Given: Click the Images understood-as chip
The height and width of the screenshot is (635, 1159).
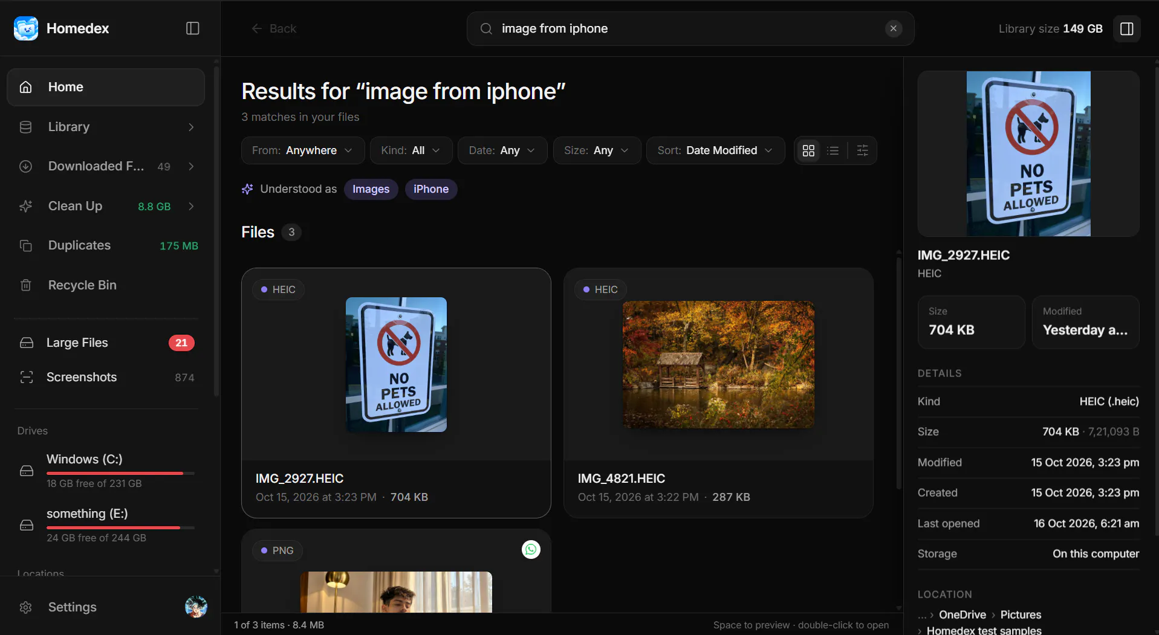Looking at the screenshot, I should coord(371,189).
